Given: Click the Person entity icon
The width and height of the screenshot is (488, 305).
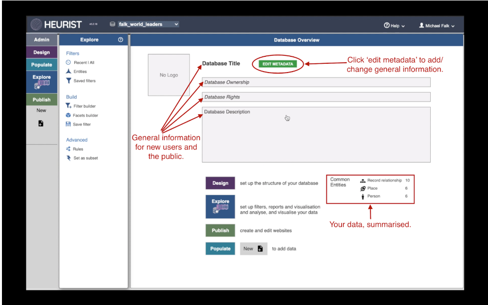Looking at the screenshot, I should pyautogui.click(x=363, y=196).
